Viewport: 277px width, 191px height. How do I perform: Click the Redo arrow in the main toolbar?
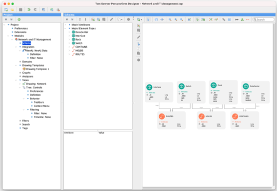pos(35,9)
